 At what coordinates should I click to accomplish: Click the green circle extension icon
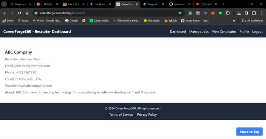[220, 13]
